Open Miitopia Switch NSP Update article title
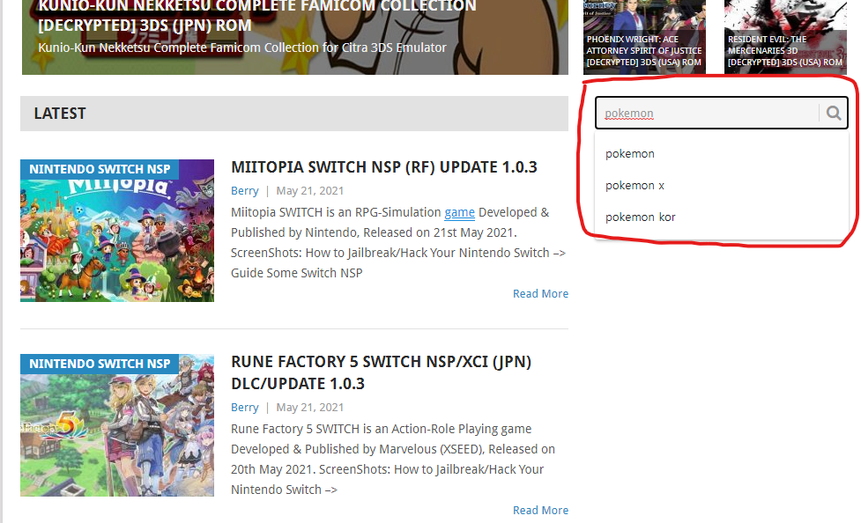This screenshot has width=861, height=523. coord(384,166)
